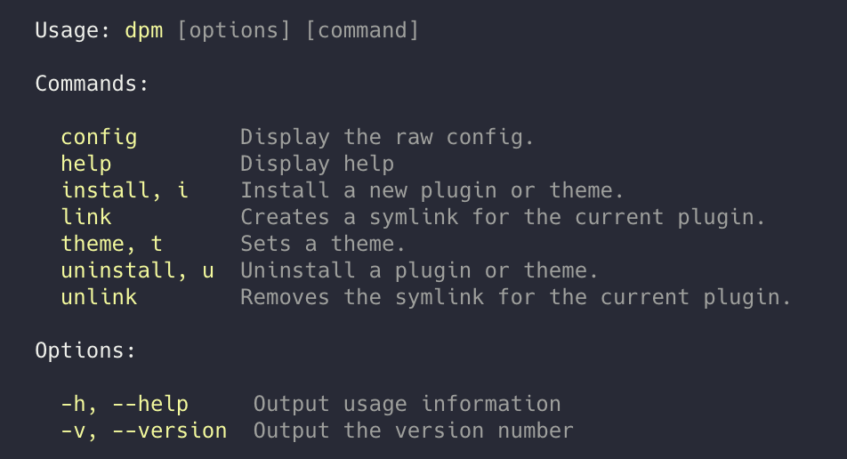The width and height of the screenshot is (847, 459).
Task: Click the 'Options:' heading
Action: pos(85,350)
